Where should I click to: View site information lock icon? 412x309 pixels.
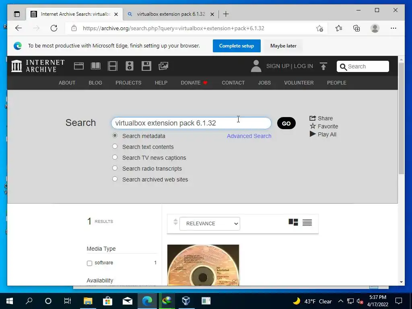[74, 28]
